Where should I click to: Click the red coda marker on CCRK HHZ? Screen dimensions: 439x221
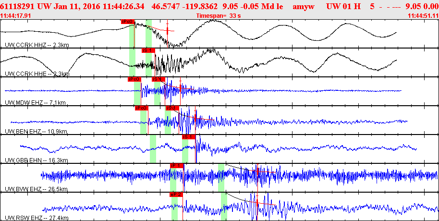click(168, 30)
